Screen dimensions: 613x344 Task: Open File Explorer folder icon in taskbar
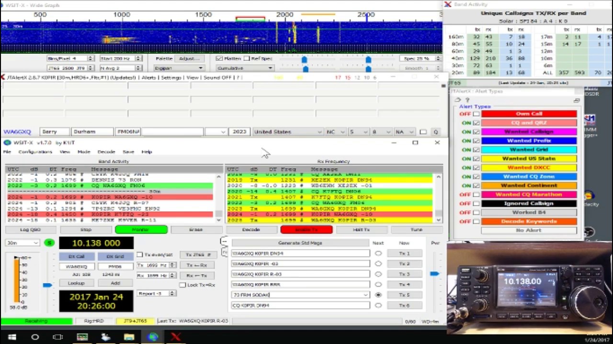(x=129, y=337)
